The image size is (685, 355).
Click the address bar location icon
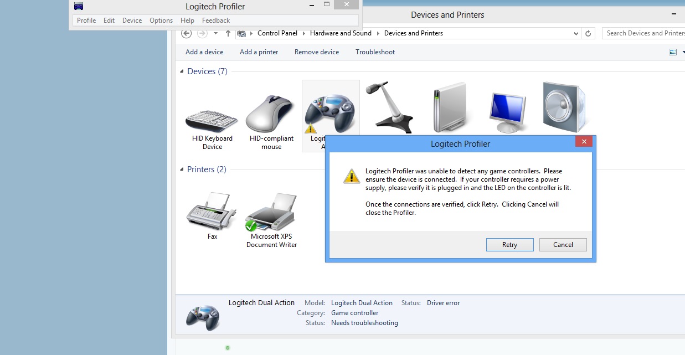tap(241, 33)
